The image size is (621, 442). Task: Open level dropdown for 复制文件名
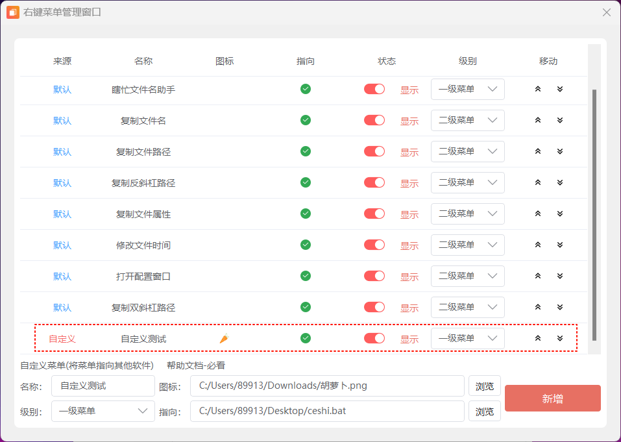click(x=468, y=121)
